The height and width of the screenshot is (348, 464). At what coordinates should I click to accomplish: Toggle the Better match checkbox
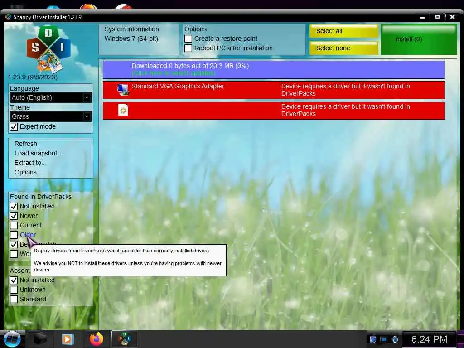coord(14,244)
